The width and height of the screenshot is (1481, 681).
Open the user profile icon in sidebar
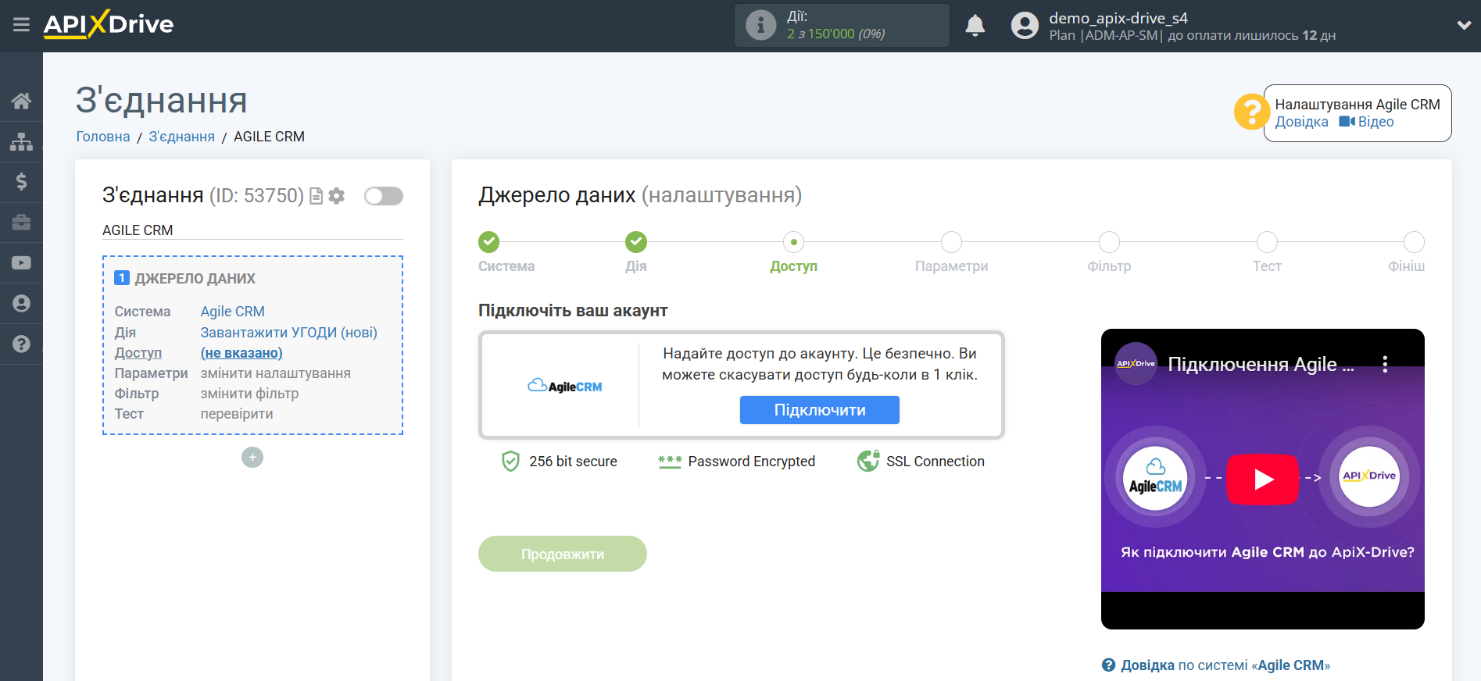21,304
